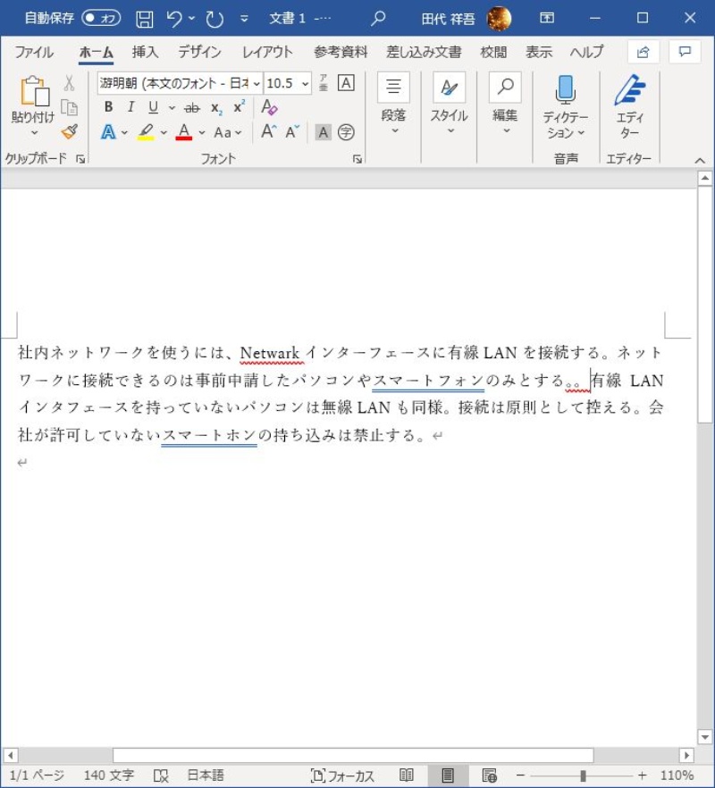Screen dimensions: 715x788
Task: Click 文字数 (word count) in status bar
Action: coord(107,775)
